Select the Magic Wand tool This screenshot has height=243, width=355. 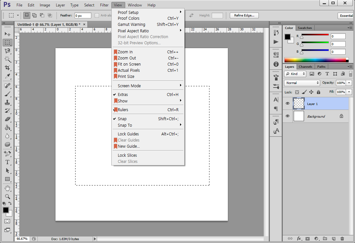click(x=7, y=59)
